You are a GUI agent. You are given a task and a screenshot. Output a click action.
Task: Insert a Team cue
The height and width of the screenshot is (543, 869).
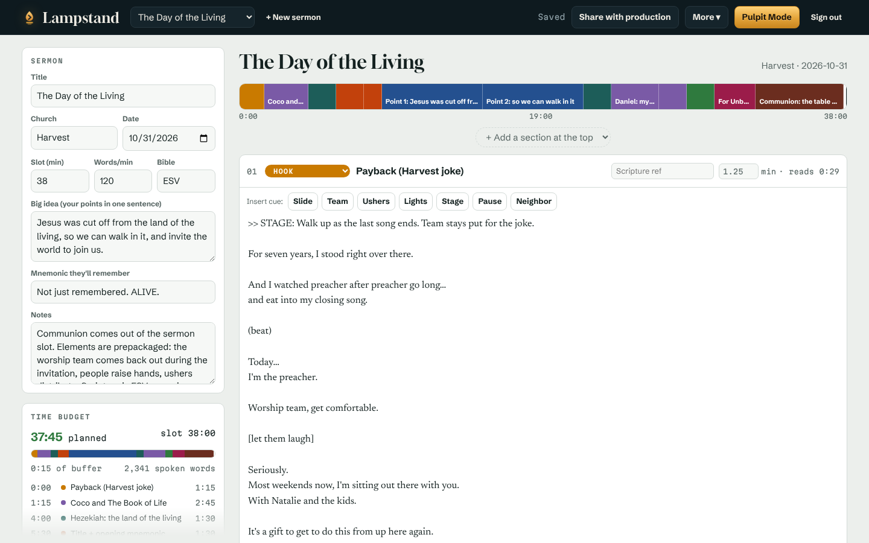(337, 202)
